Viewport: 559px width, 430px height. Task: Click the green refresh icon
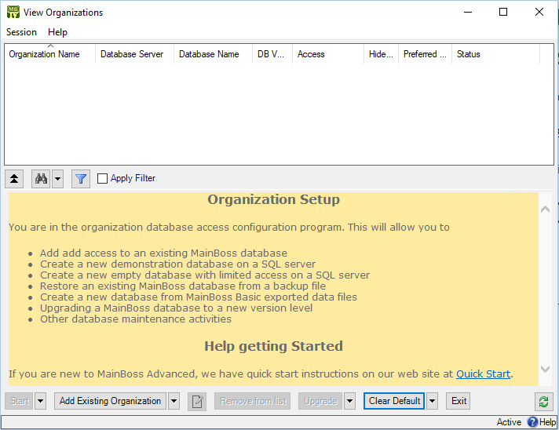[x=543, y=402]
